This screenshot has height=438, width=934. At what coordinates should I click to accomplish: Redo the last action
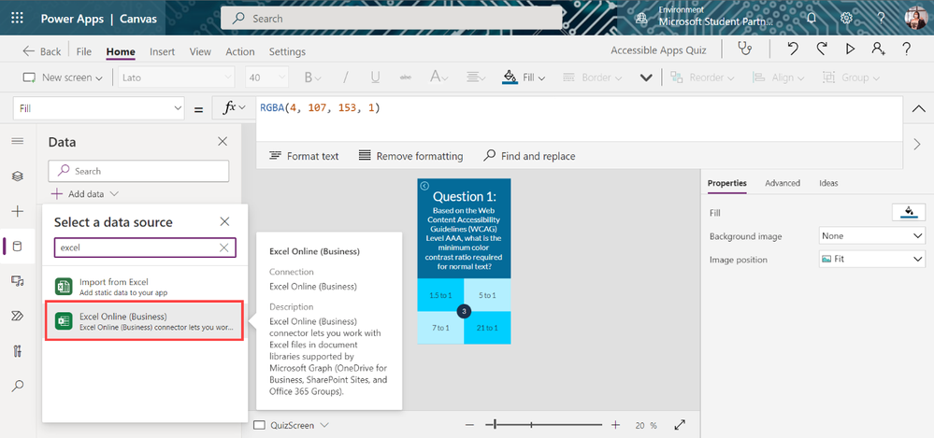pos(822,49)
